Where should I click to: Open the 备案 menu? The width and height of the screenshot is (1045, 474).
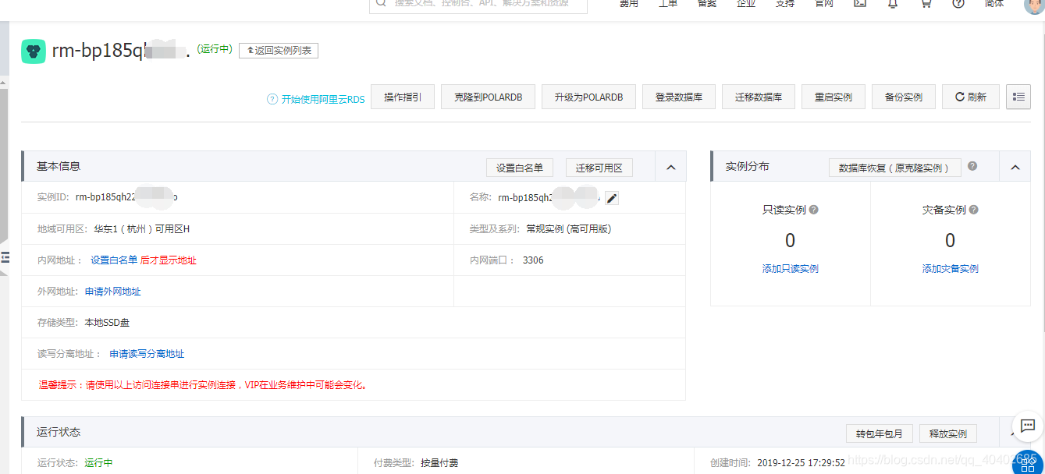707,3
